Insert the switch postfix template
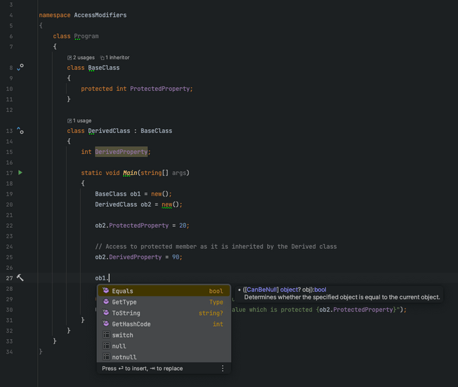This screenshot has width=458, height=387. coord(164,335)
